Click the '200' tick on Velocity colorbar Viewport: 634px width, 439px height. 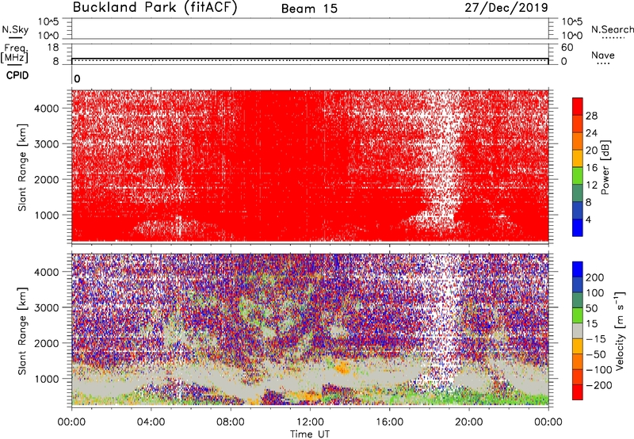click(x=594, y=277)
